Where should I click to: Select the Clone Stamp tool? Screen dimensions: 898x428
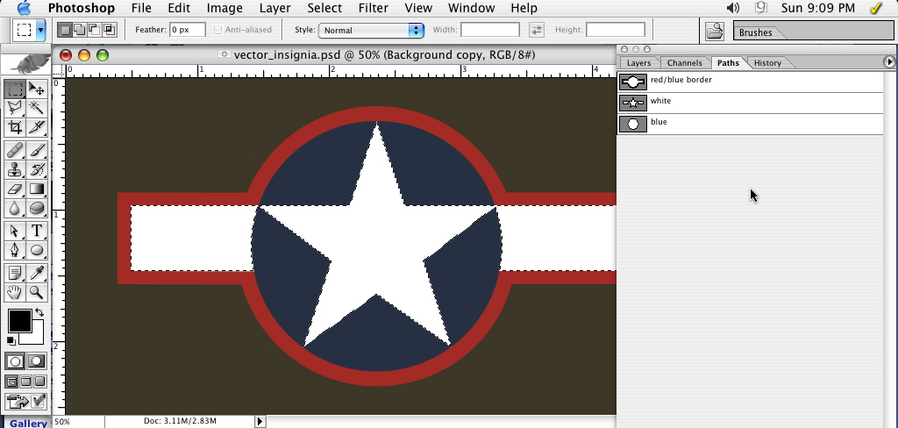[16, 169]
